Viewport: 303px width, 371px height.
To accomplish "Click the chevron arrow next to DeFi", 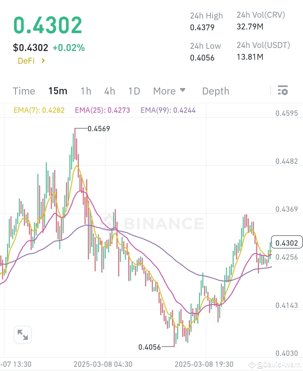I will click(43, 61).
